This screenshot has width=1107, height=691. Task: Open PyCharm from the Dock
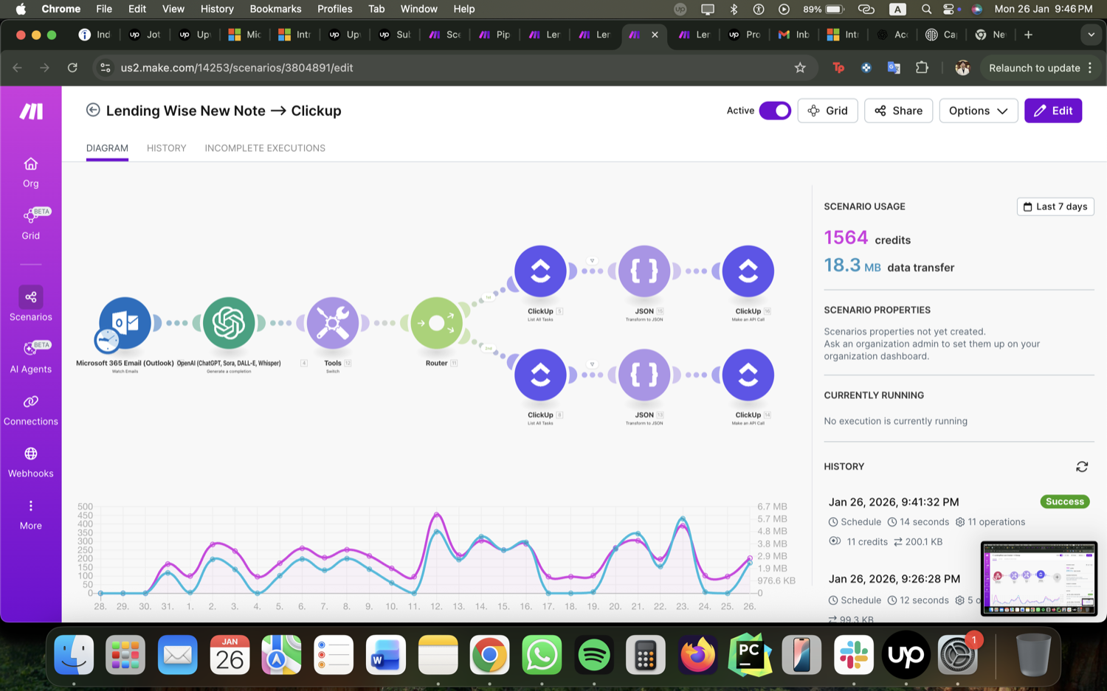click(x=750, y=655)
